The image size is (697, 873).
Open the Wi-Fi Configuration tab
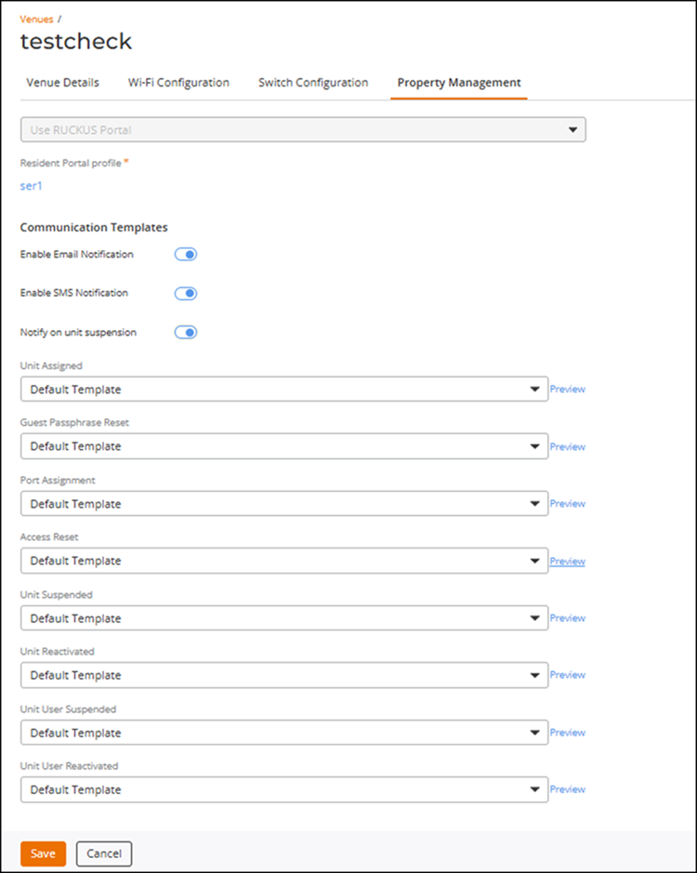[178, 83]
